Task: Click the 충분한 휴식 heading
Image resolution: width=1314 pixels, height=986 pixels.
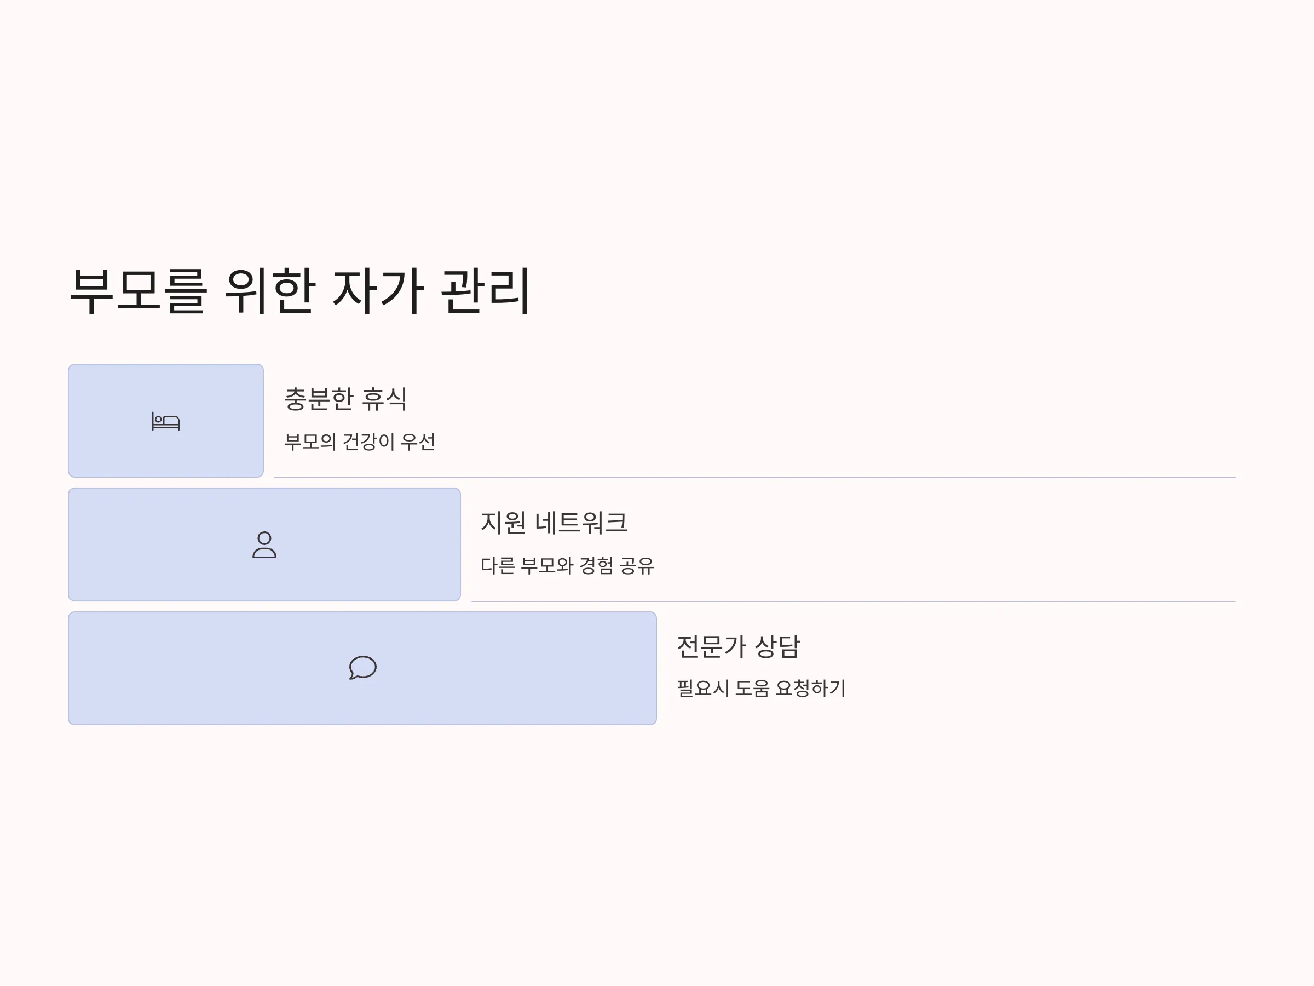Action: click(345, 399)
